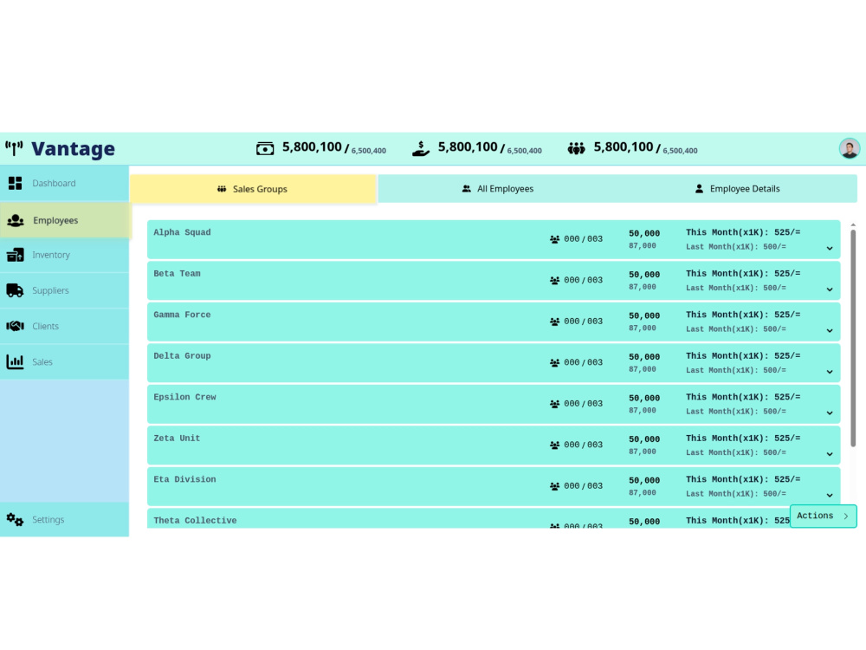Select the Zeta Unit group name
The height and width of the screenshot is (650, 866).
[177, 439]
